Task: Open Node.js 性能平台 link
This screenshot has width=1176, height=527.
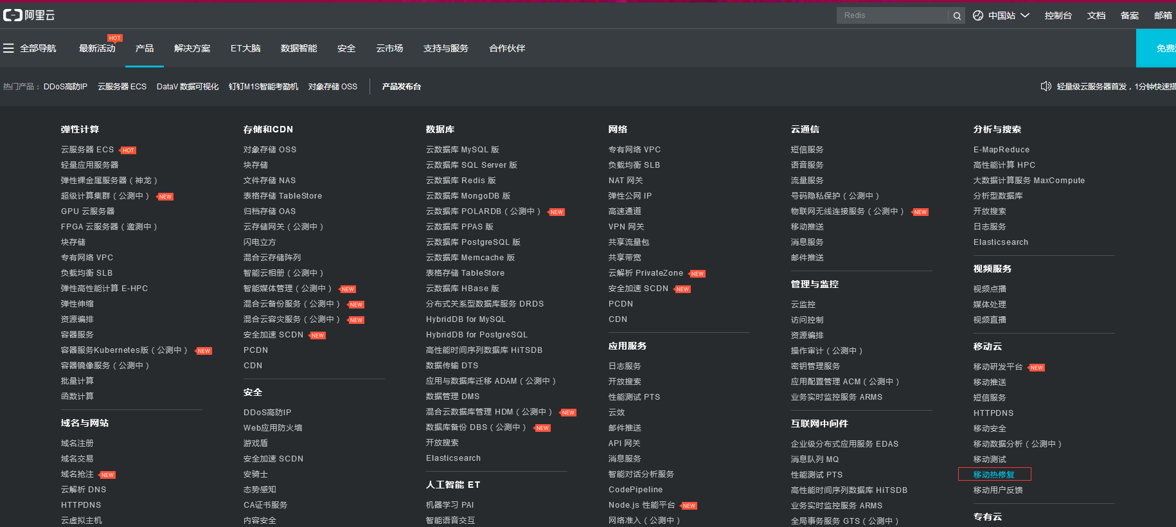Action: (x=642, y=505)
